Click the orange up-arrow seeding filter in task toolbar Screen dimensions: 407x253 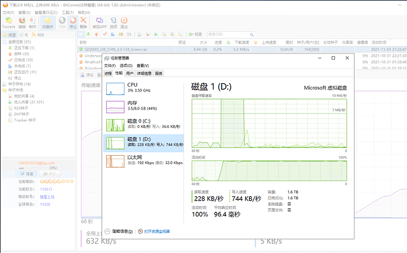pyautogui.click(x=97, y=34)
